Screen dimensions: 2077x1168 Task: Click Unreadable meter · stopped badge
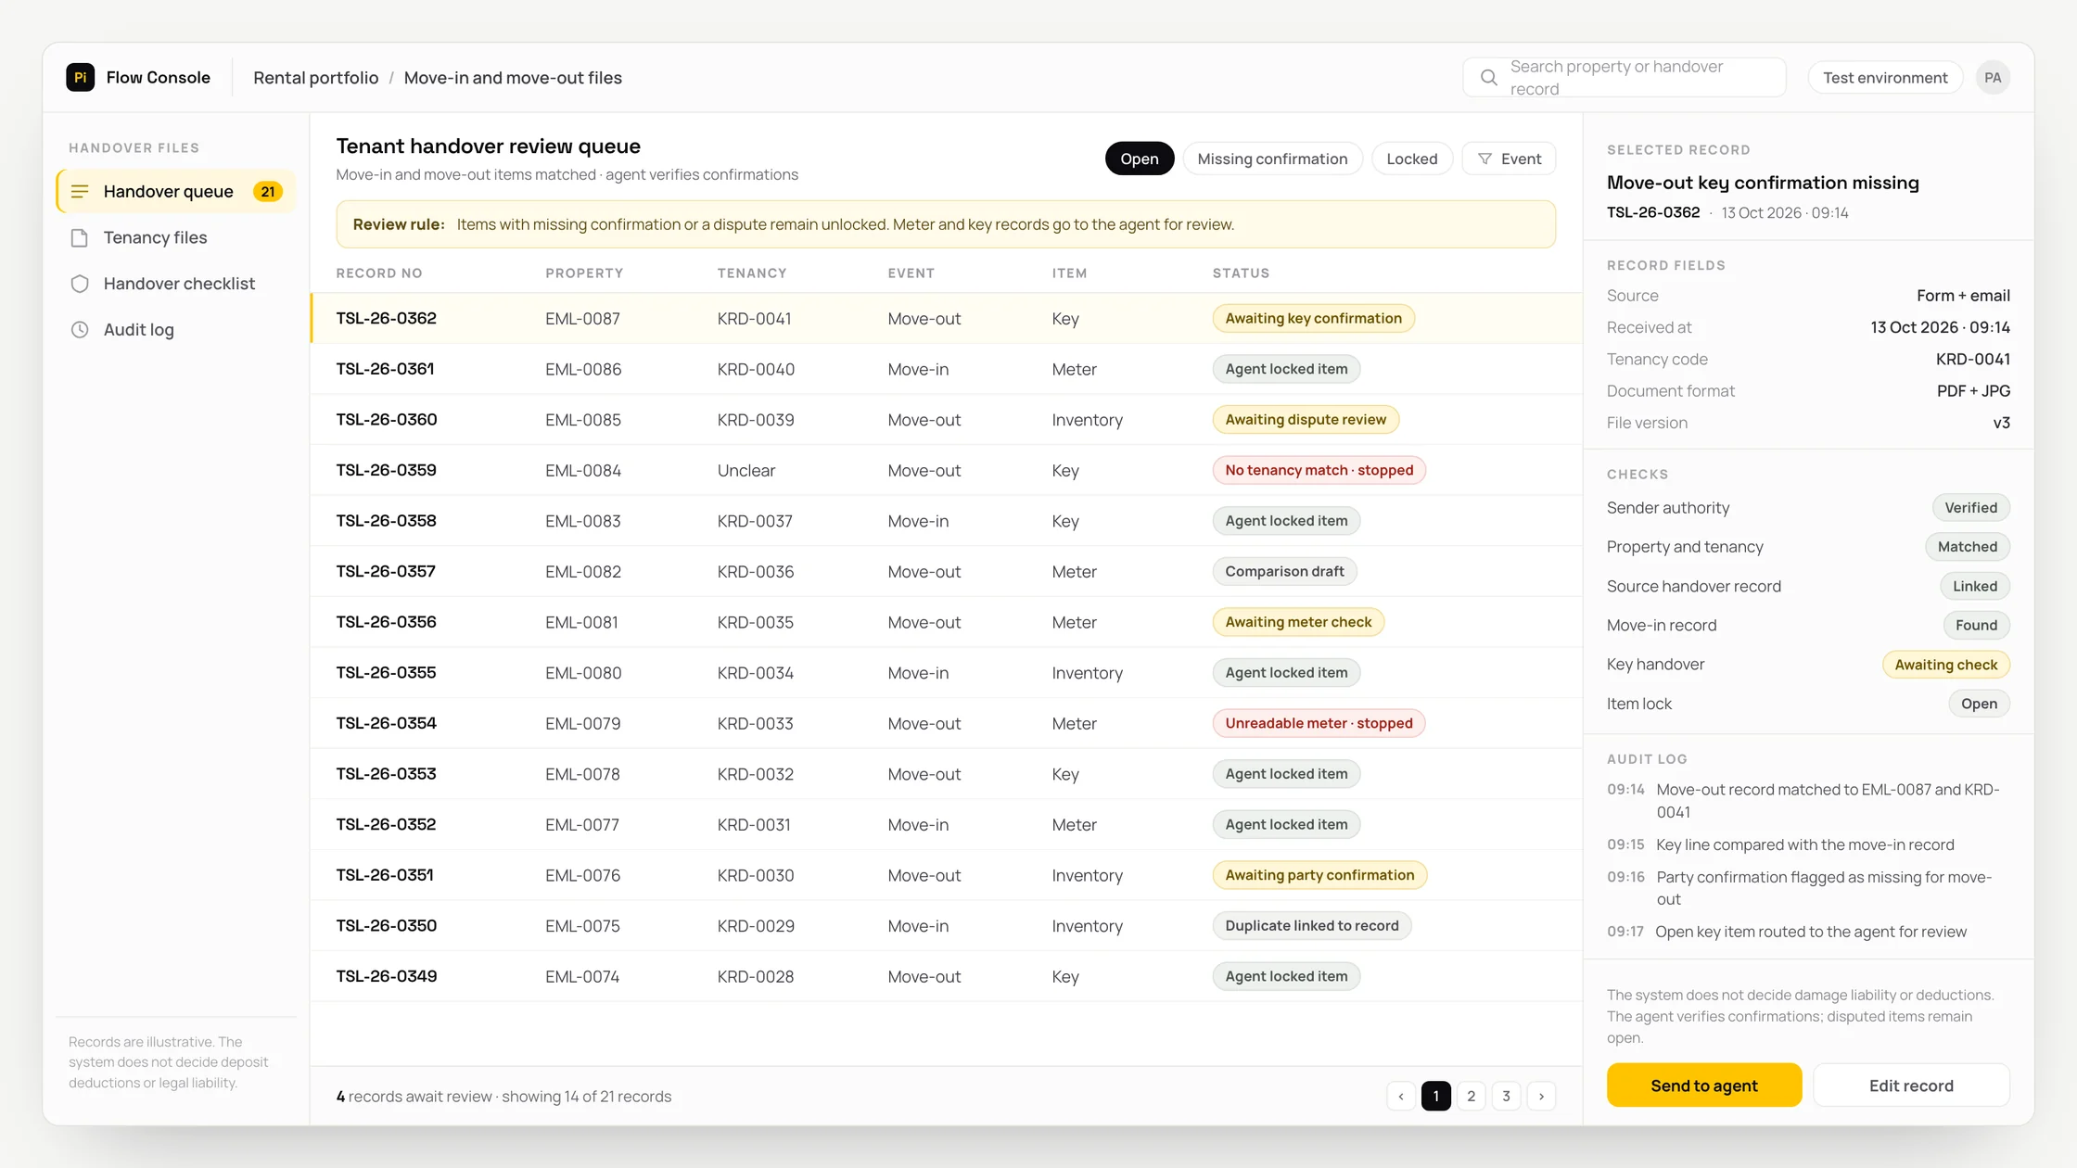pos(1319,723)
